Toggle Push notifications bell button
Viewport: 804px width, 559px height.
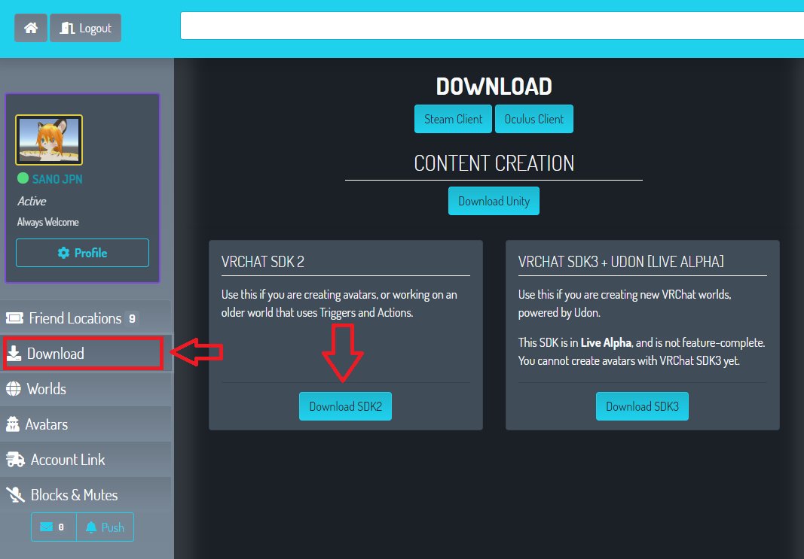click(105, 527)
